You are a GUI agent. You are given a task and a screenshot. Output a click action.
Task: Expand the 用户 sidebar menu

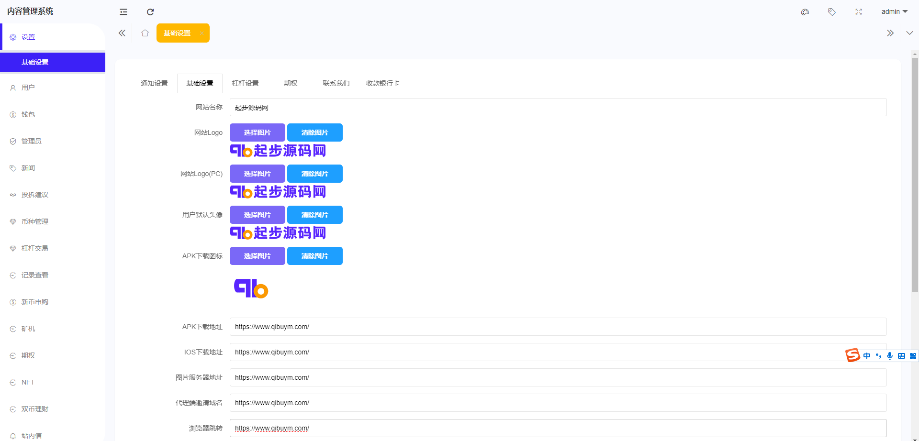coord(28,88)
